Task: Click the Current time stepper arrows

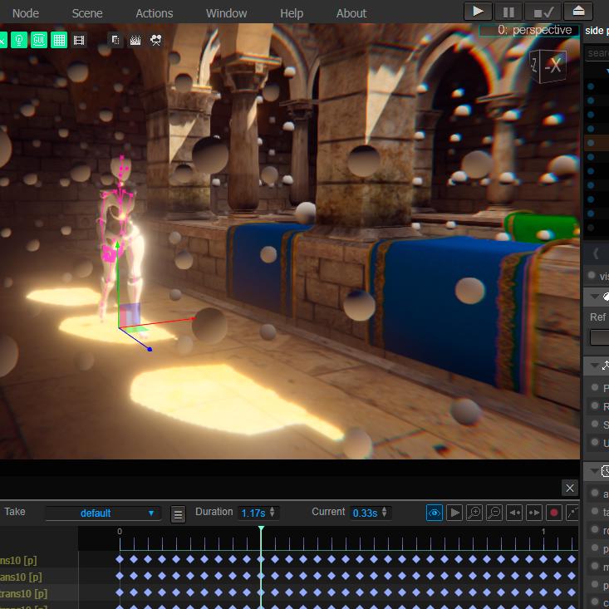Action: pos(386,513)
